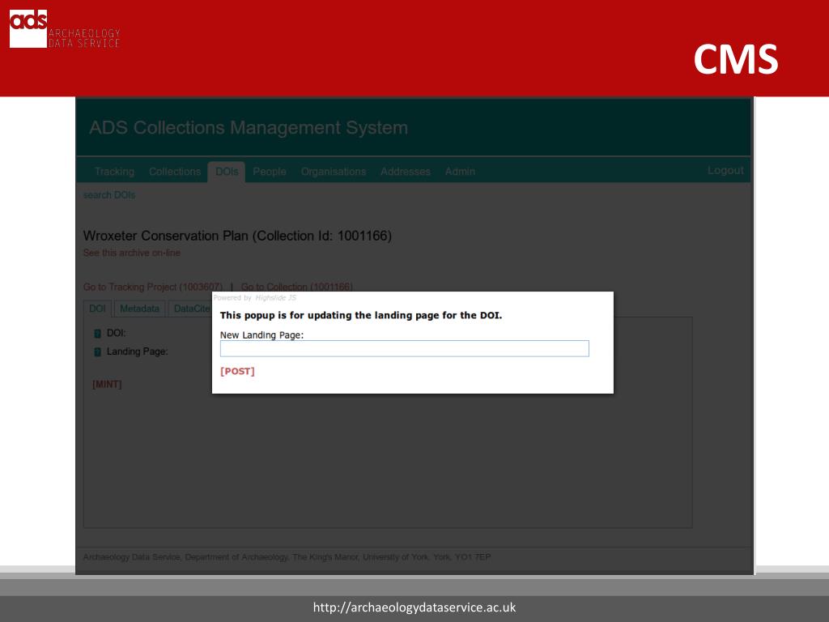Click the ADS Collections Management System heading
Viewport: 829px width, 622px height.
(249, 127)
